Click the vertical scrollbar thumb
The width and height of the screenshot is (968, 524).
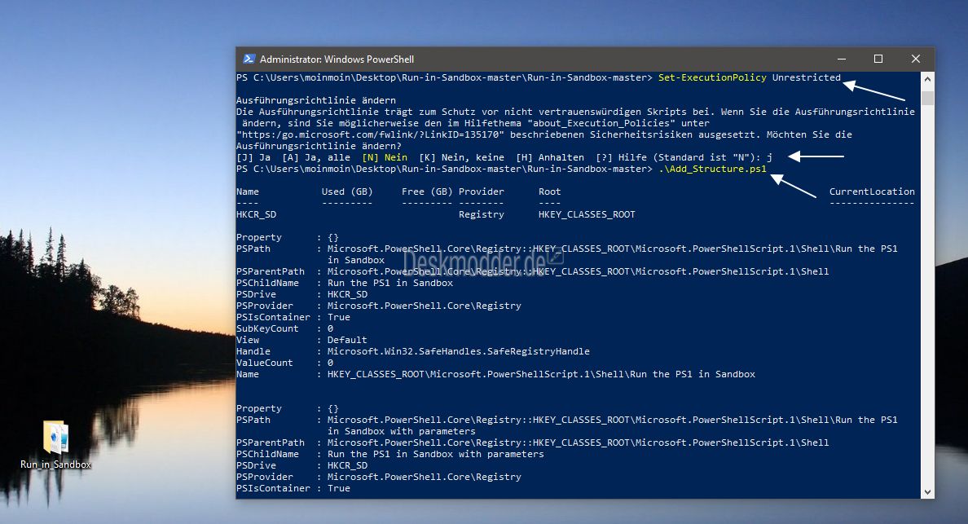tap(927, 98)
